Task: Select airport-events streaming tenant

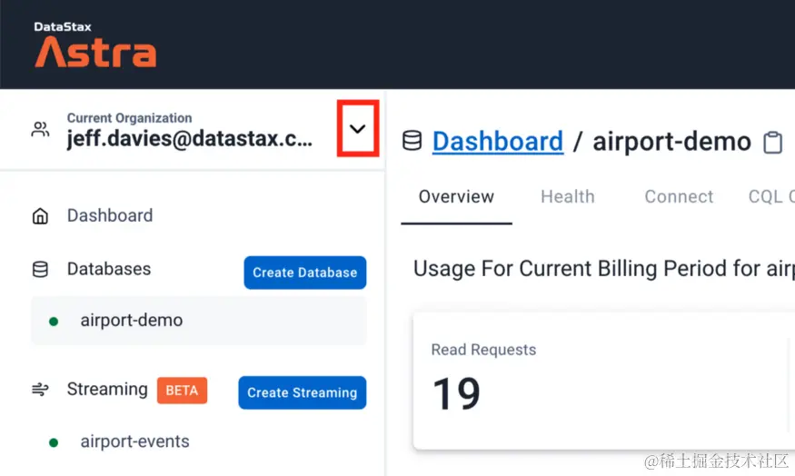Action: click(x=134, y=442)
